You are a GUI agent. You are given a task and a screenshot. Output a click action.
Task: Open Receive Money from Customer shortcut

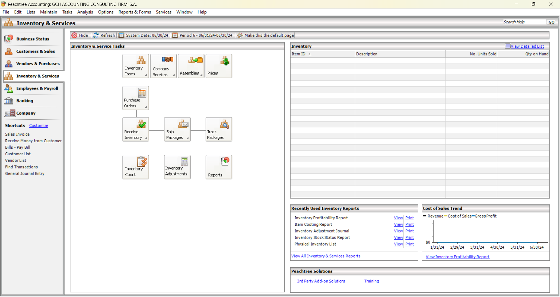tap(33, 141)
